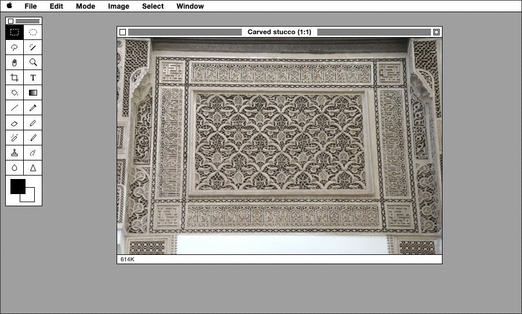Click the black foreground color swatch
Screen dimensions: 522x314
coord(18,187)
